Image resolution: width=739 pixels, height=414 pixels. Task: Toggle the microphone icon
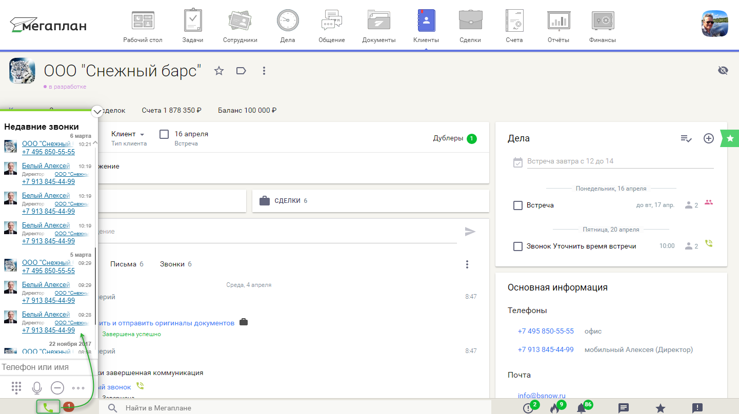click(x=37, y=388)
